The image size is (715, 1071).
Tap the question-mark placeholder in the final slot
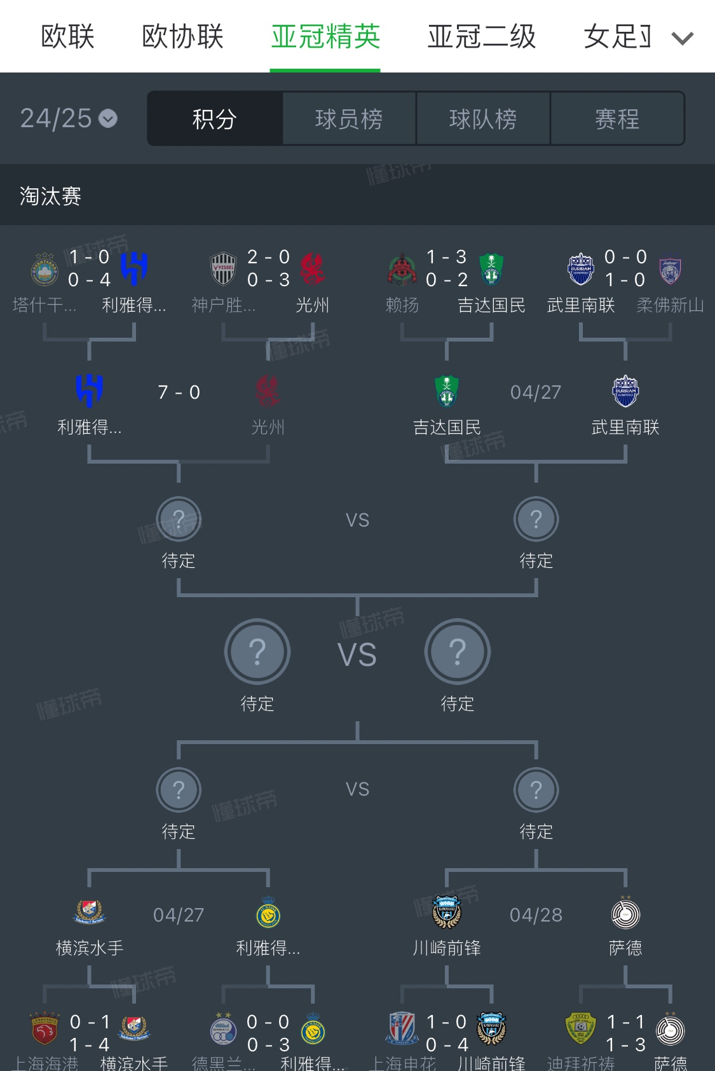[x=257, y=653]
